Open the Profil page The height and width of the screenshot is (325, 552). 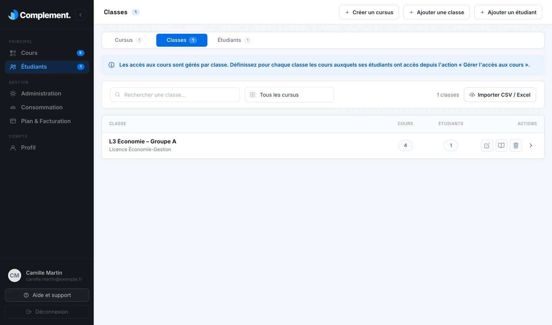47,148
